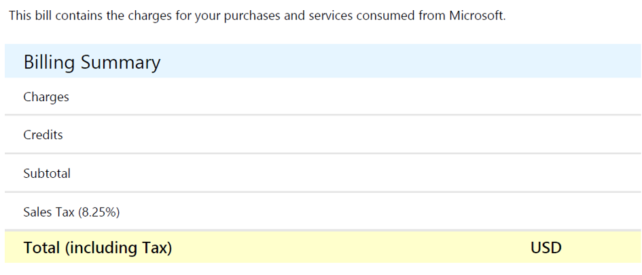This screenshot has width=642, height=275.
Task: Click the (8.25%) tax rate text
Action: coord(99,213)
